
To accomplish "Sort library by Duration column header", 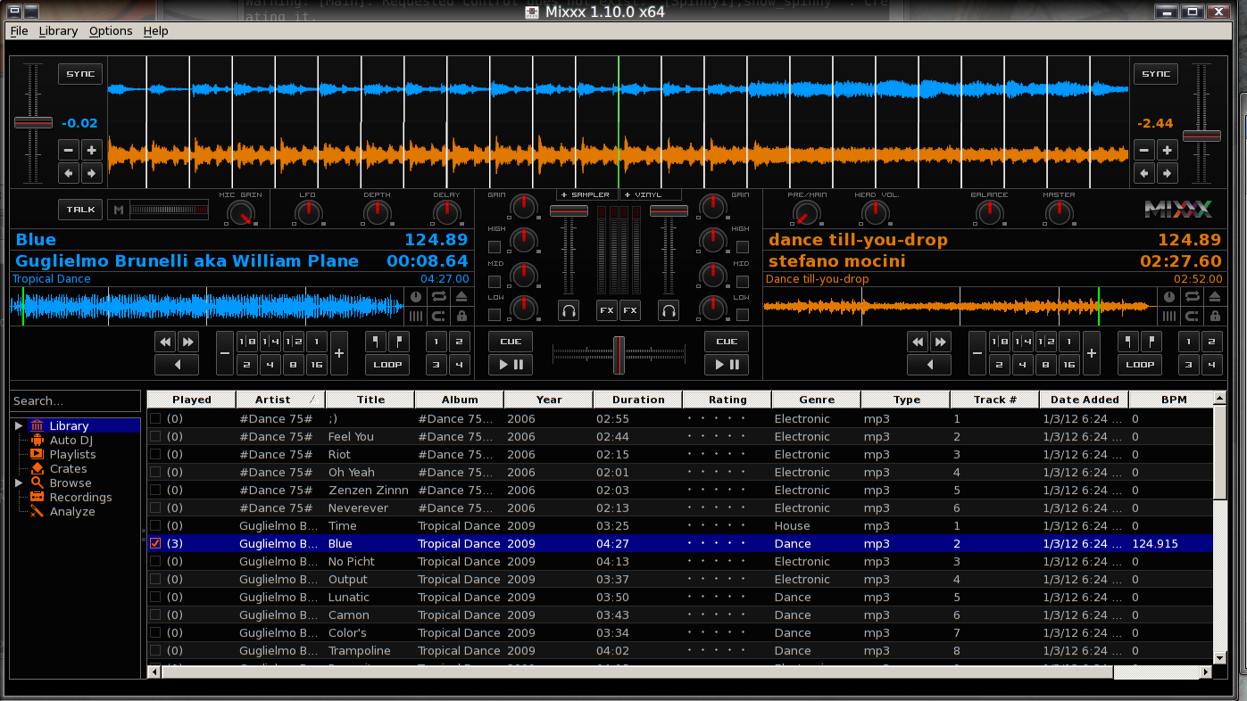I will point(637,400).
